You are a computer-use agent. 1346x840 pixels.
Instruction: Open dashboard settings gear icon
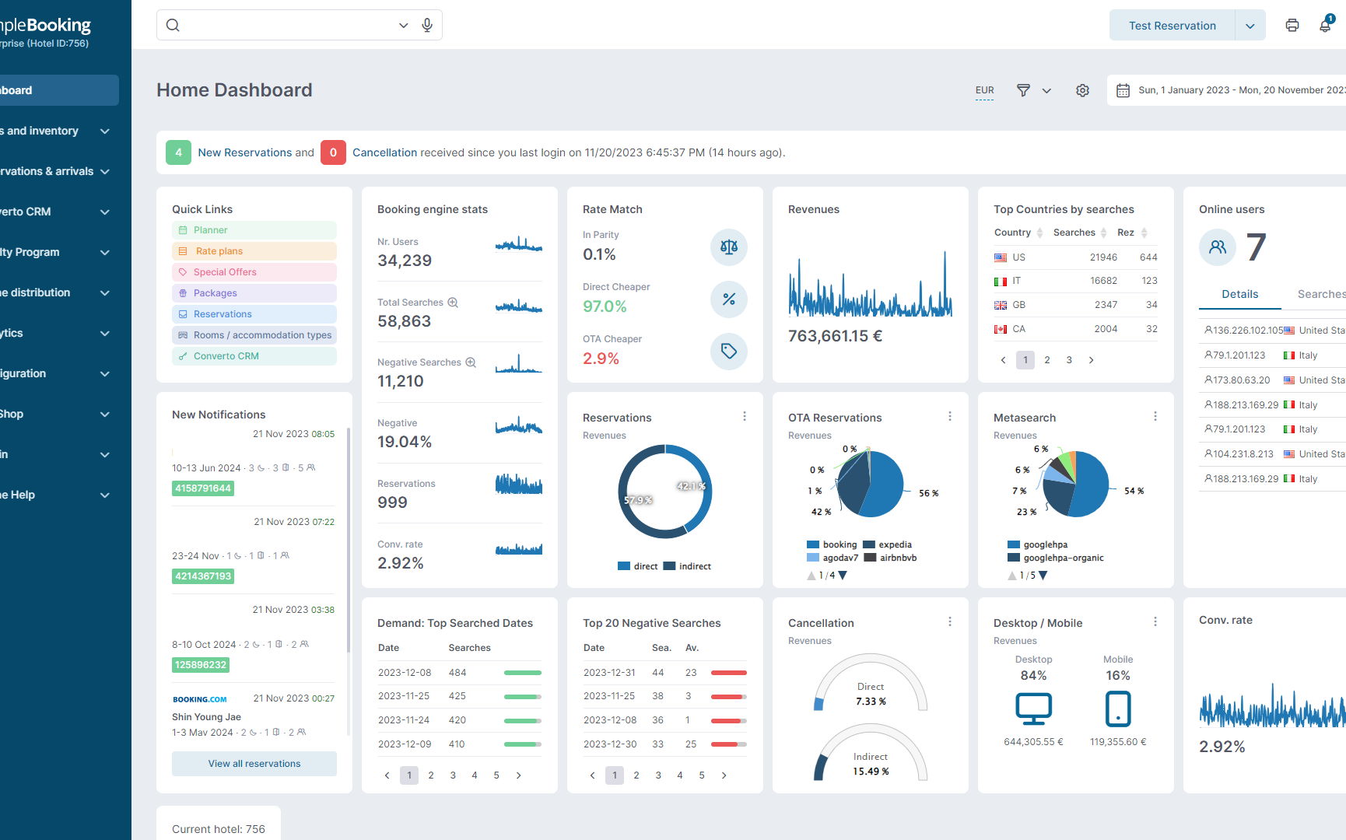(x=1082, y=90)
